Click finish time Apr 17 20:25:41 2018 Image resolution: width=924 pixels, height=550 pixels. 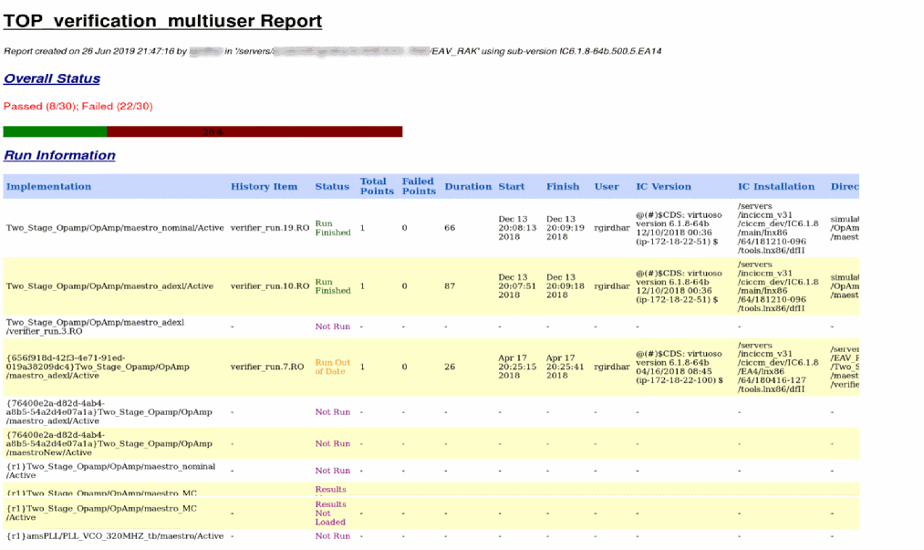(x=566, y=367)
